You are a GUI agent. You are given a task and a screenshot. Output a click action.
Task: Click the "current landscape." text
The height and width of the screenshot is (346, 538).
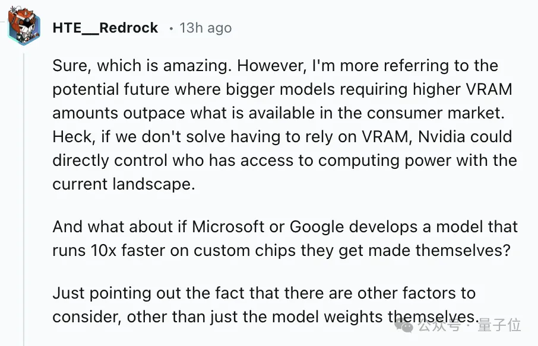(124, 184)
